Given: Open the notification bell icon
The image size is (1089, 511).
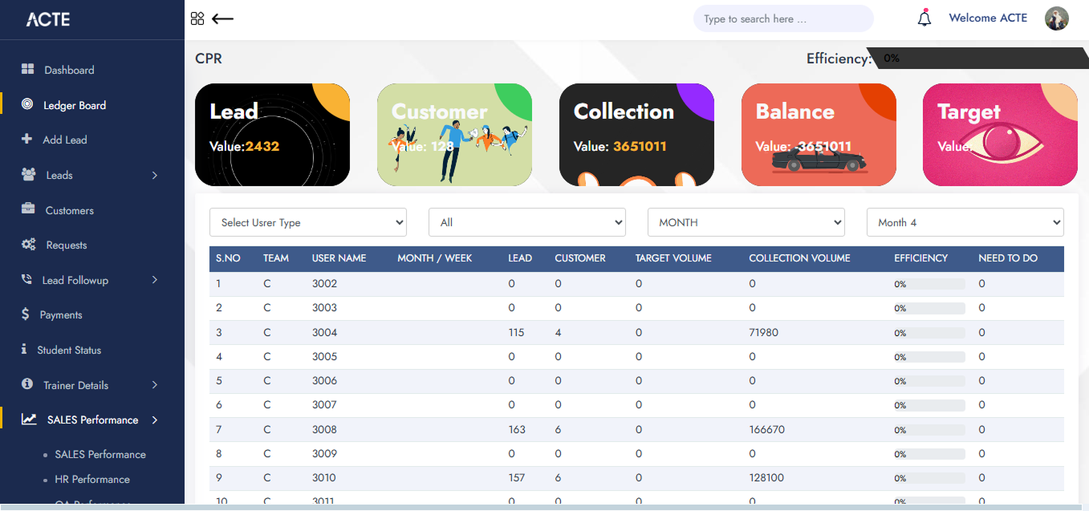Looking at the screenshot, I should (x=924, y=18).
